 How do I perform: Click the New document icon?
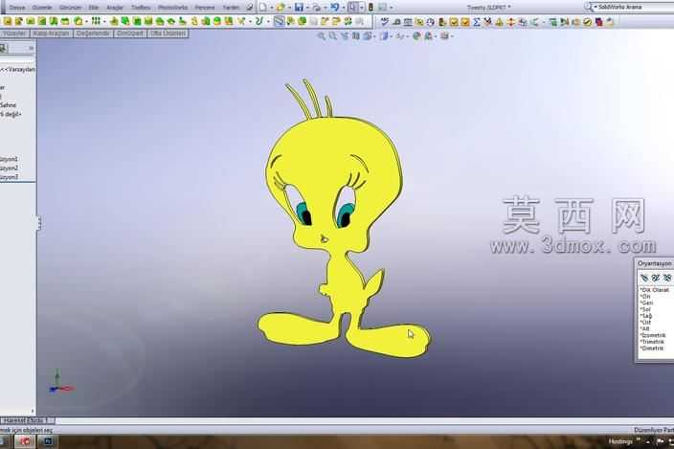point(262,8)
